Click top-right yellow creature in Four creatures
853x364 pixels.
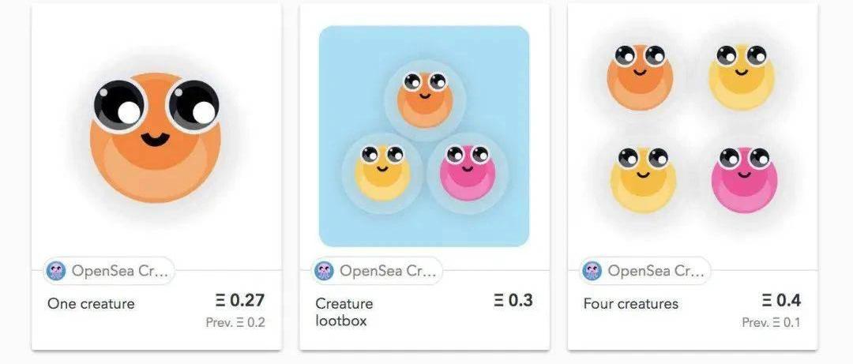pyautogui.click(x=741, y=77)
